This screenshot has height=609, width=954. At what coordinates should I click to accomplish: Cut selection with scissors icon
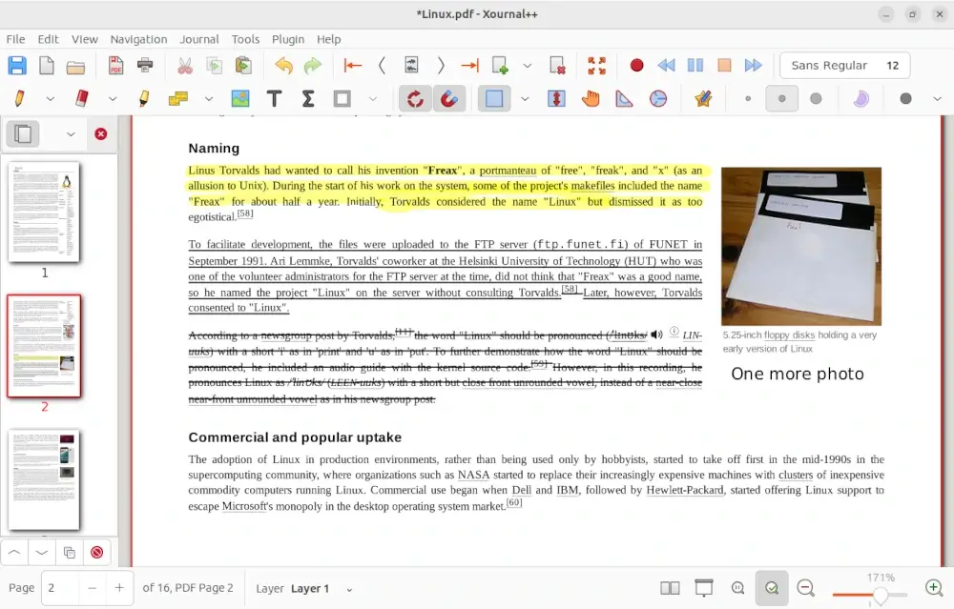pyautogui.click(x=185, y=65)
